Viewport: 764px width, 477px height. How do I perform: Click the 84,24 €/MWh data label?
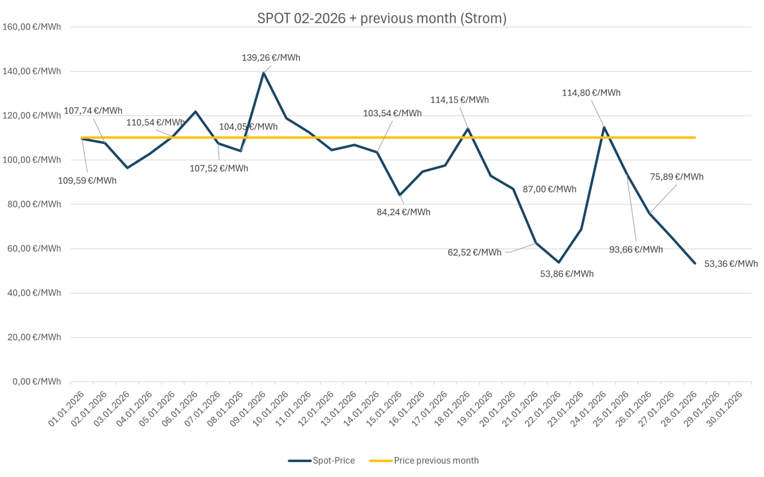coord(403,212)
